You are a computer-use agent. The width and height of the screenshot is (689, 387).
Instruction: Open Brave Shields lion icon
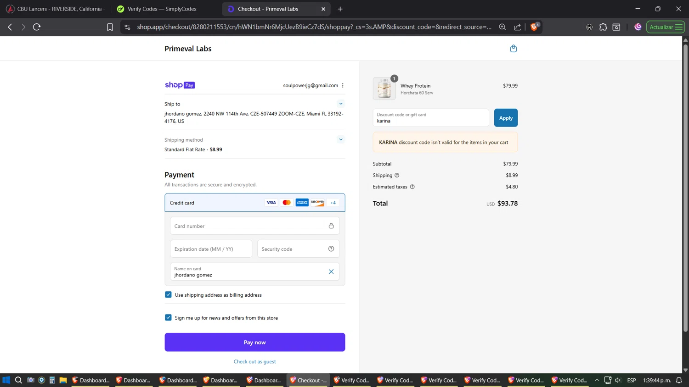[x=534, y=27]
